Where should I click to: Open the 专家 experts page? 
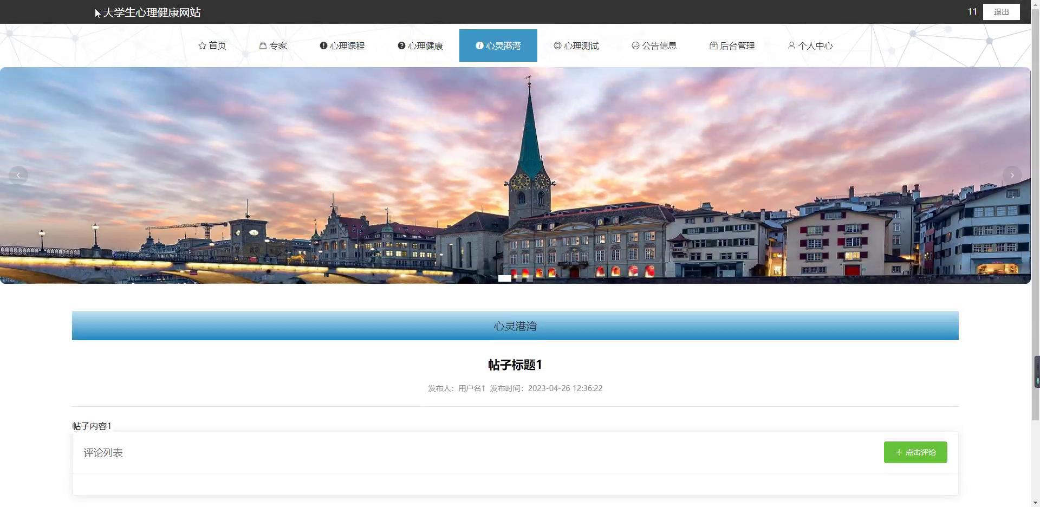coord(273,45)
